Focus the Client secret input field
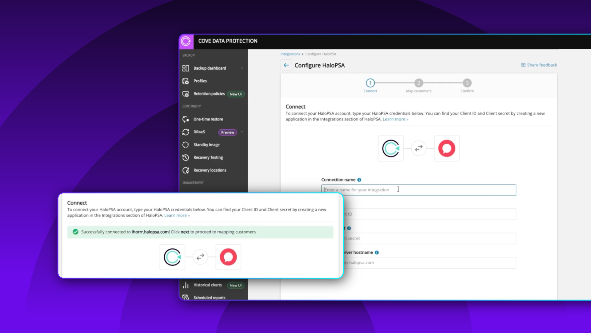This screenshot has width=591, height=333. pyautogui.click(x=430, y=238)
